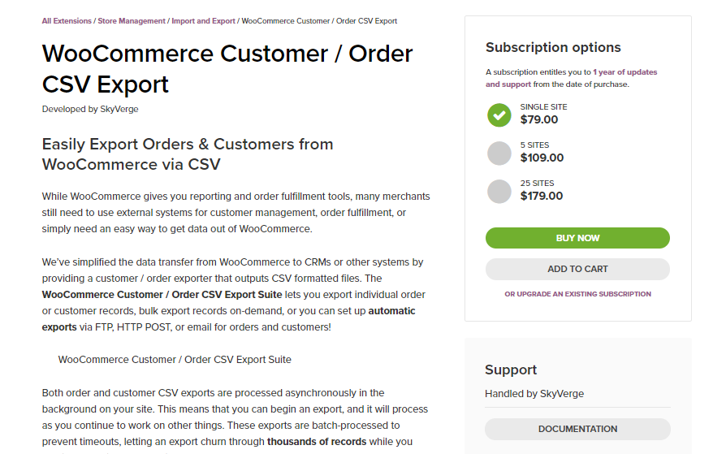Add the extension to cart
Screen dimensions: 726x454
[577, 269]
